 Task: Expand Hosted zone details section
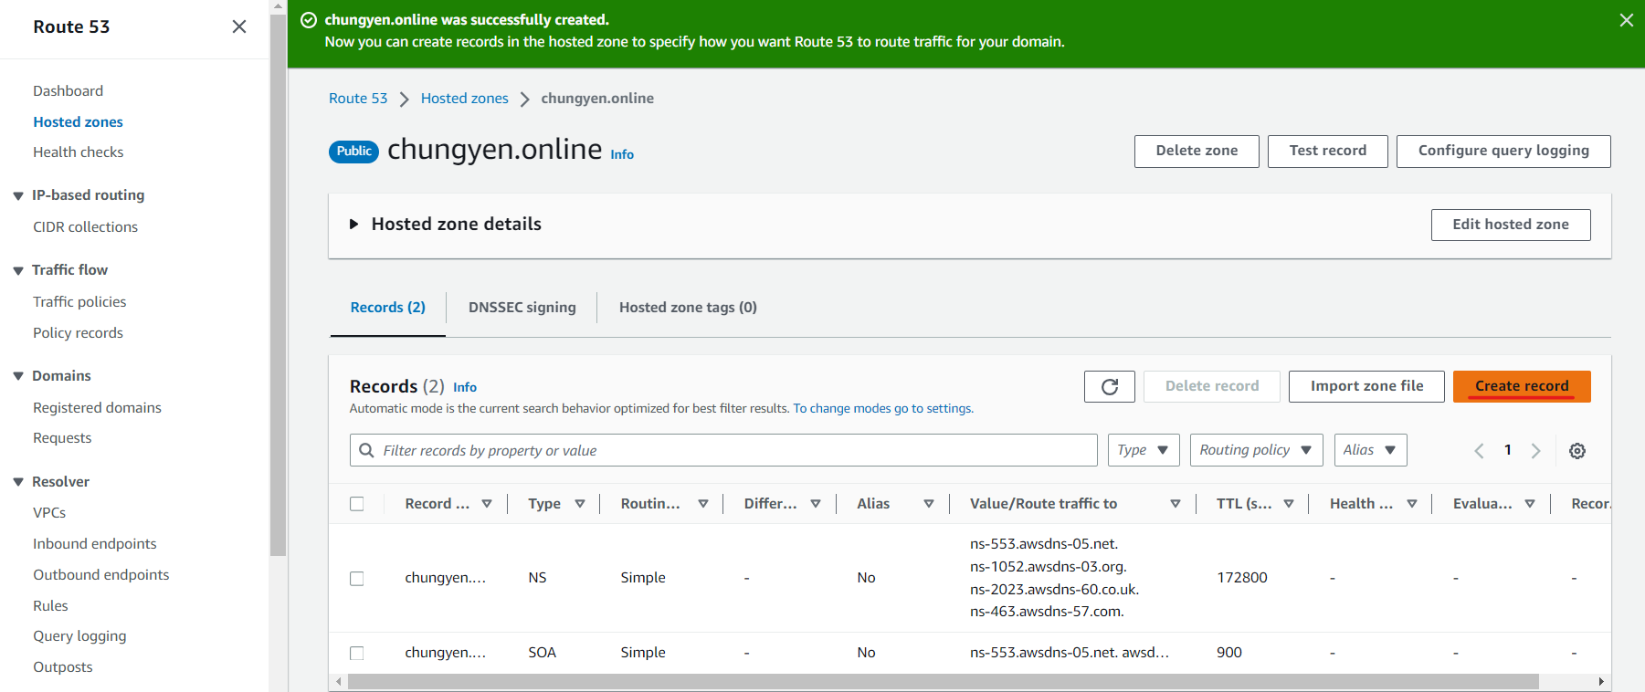pyautogui.click(x=354, y=225)
